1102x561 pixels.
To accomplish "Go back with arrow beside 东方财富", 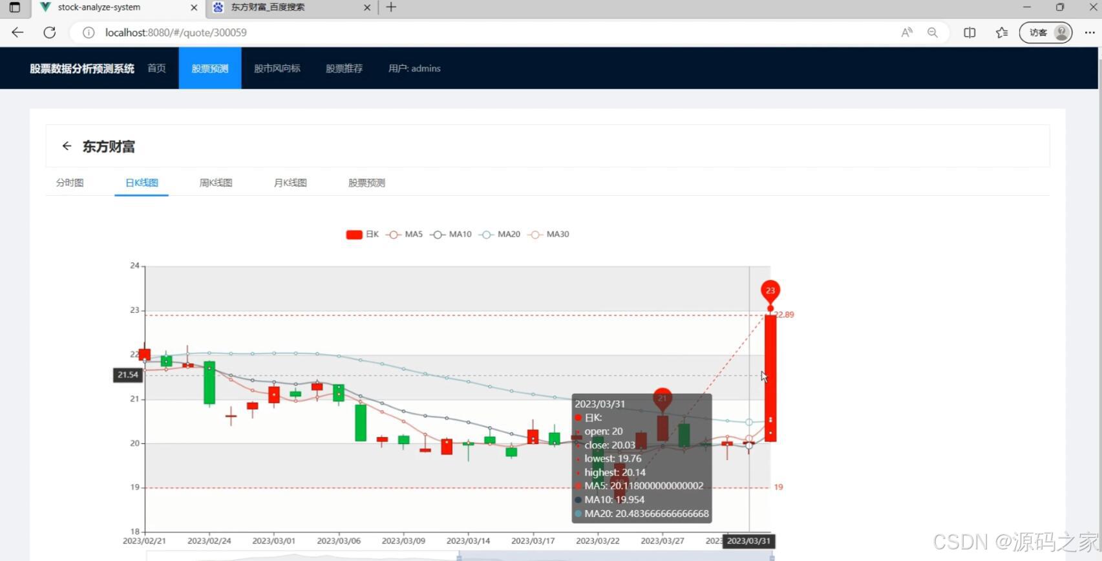I will click(x=66, y=146).
